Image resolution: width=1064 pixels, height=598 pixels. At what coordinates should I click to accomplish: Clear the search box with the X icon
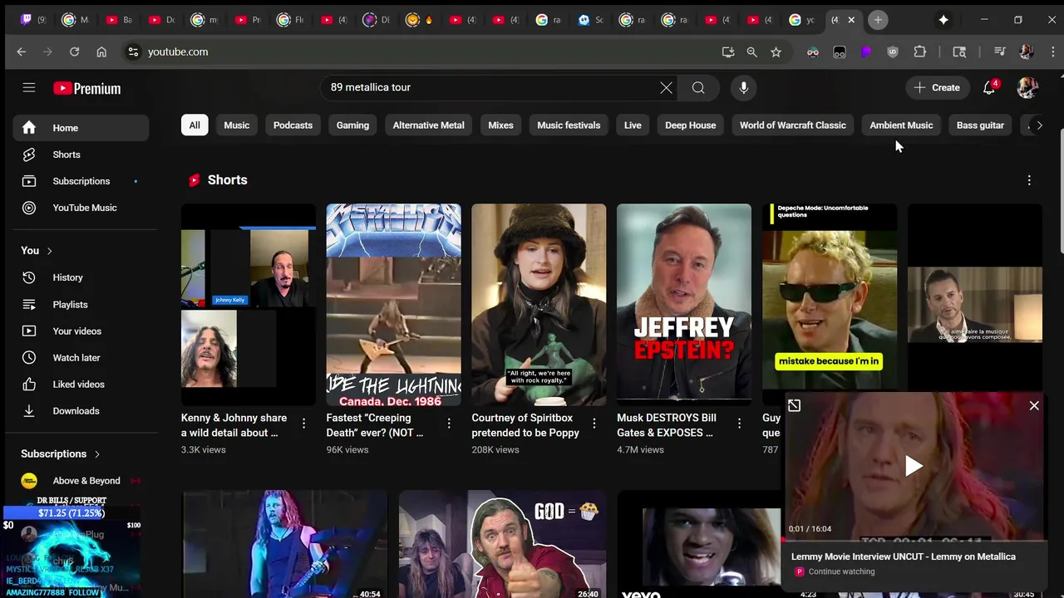[666, 87]
